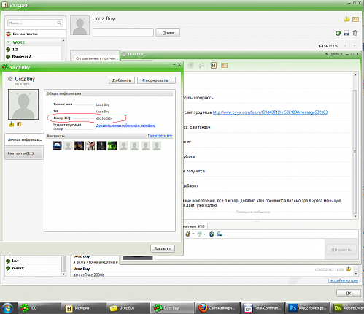
Task: Open the sent and received messages filter dropdown
Action: [97, 58]
